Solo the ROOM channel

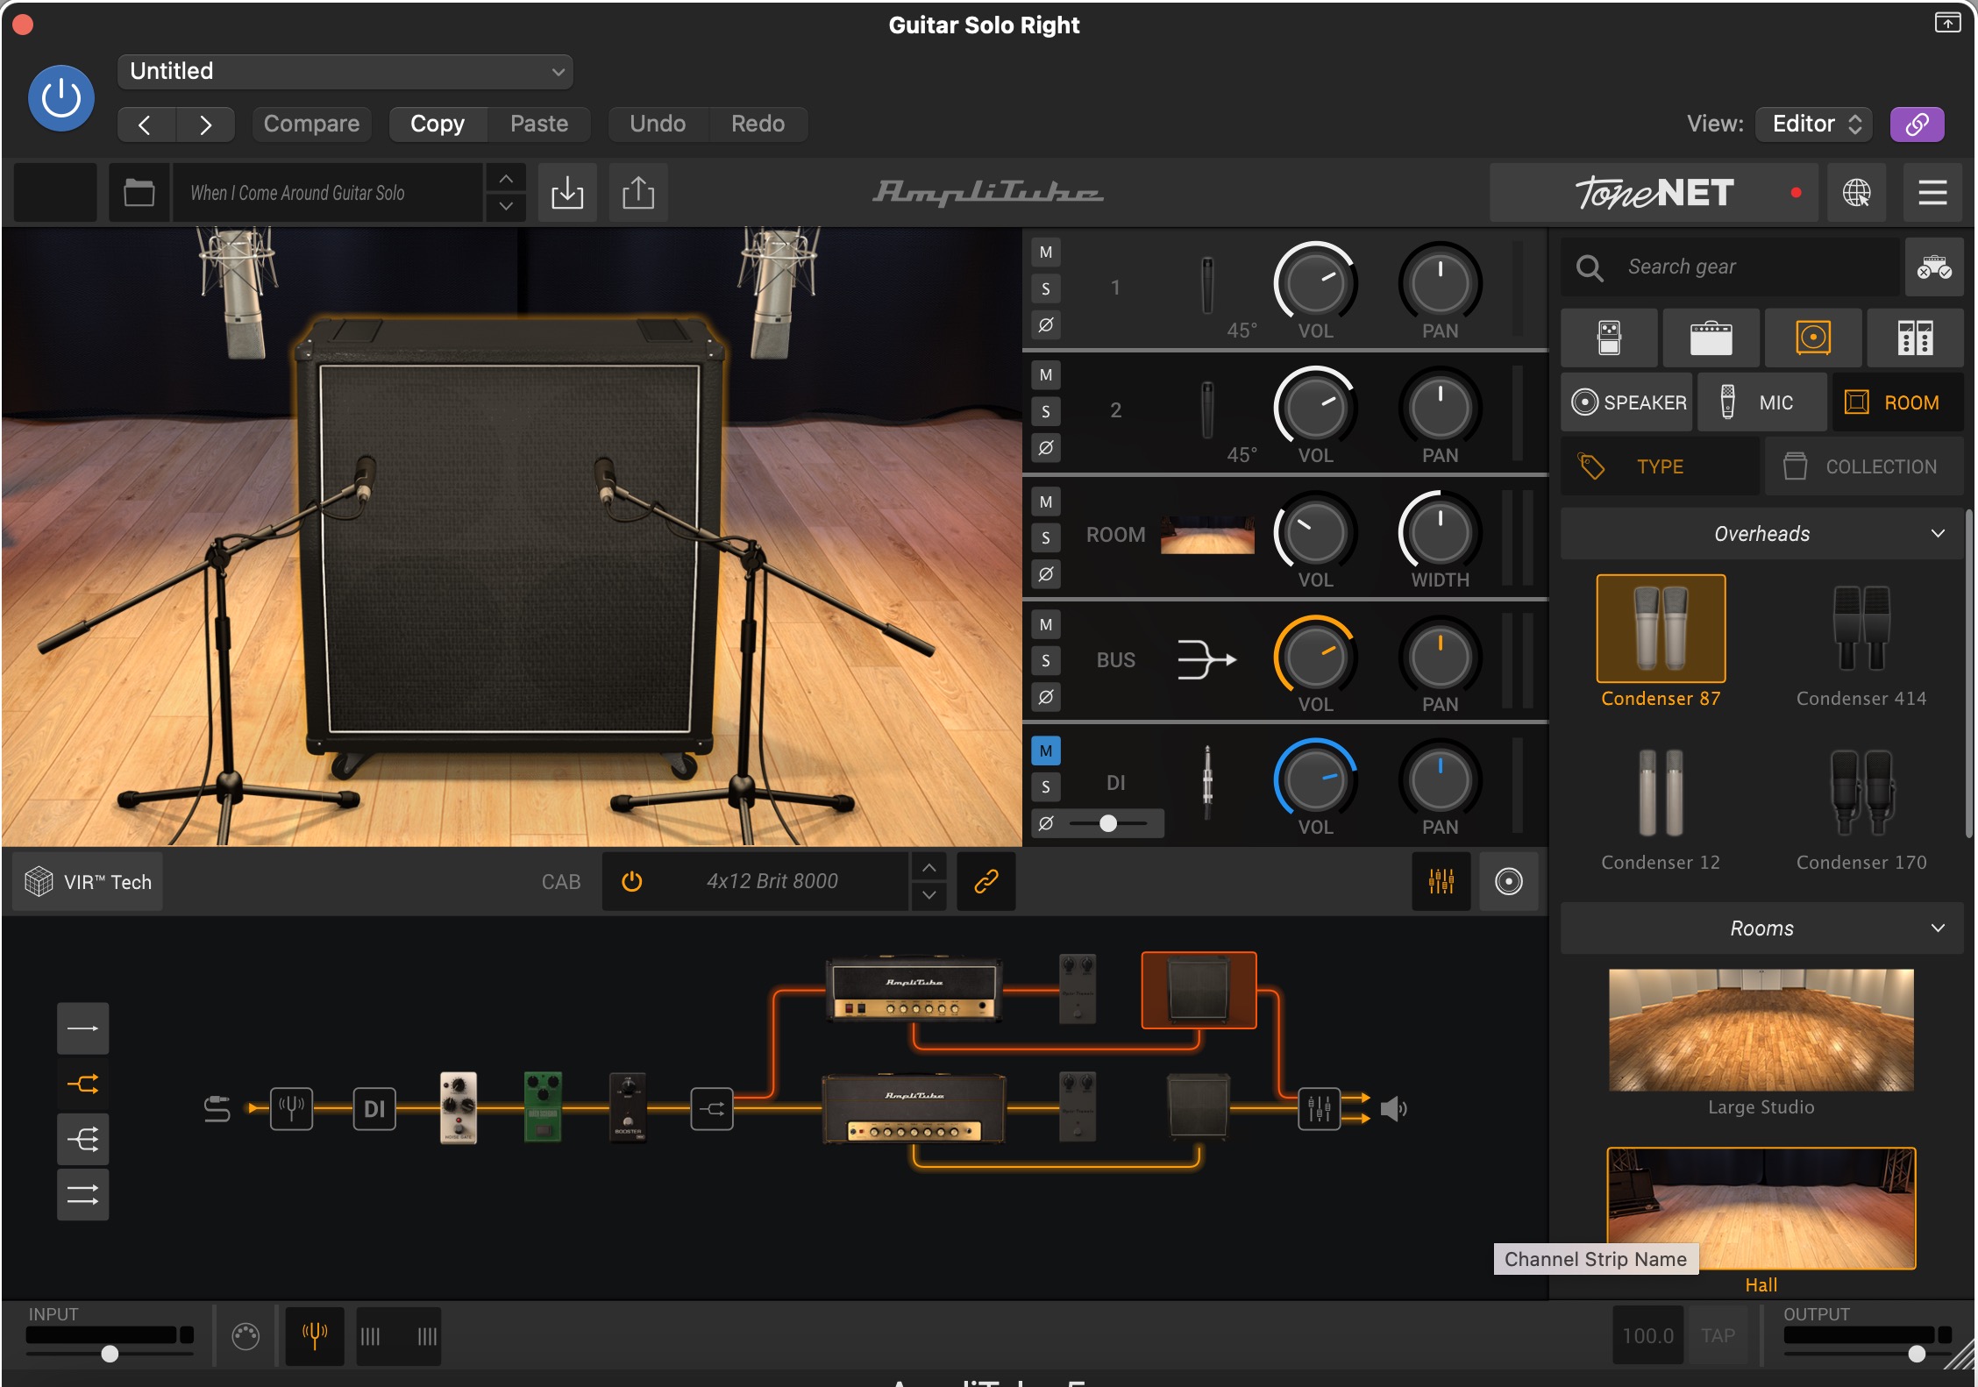click(1046, 537)
